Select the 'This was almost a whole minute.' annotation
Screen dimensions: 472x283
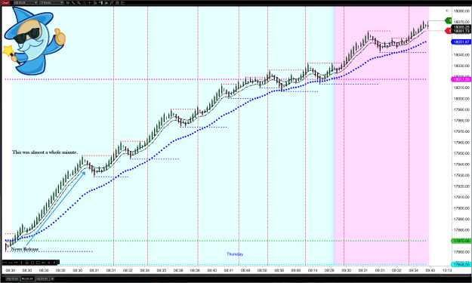pos(45,152)
